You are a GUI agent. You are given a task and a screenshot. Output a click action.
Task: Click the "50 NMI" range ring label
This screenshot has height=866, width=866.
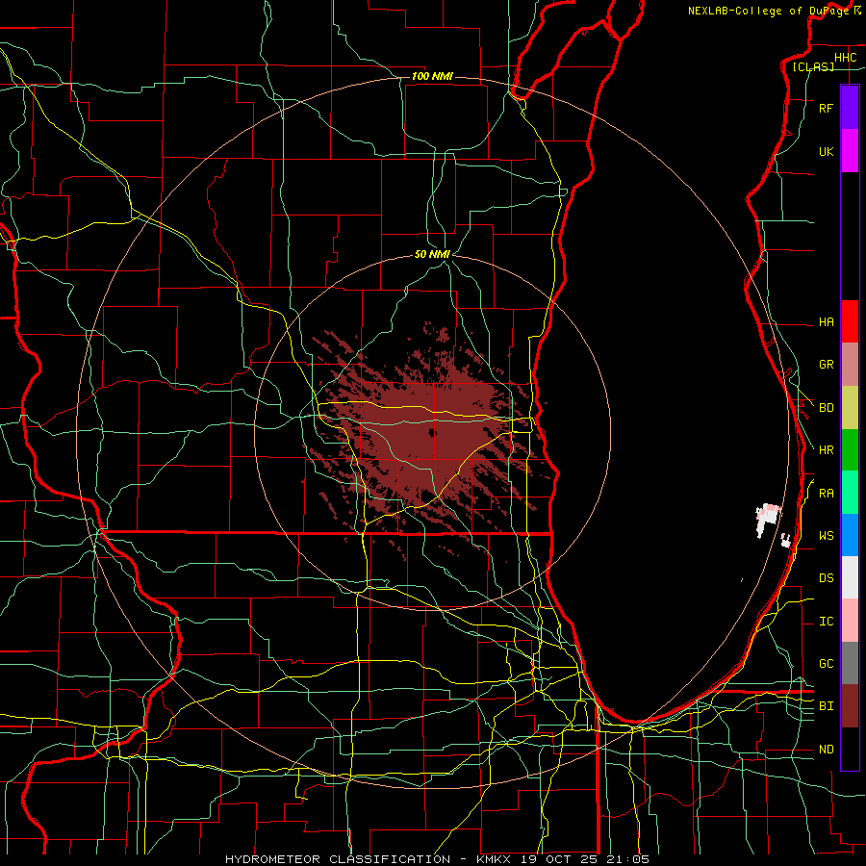click(432, 255)
